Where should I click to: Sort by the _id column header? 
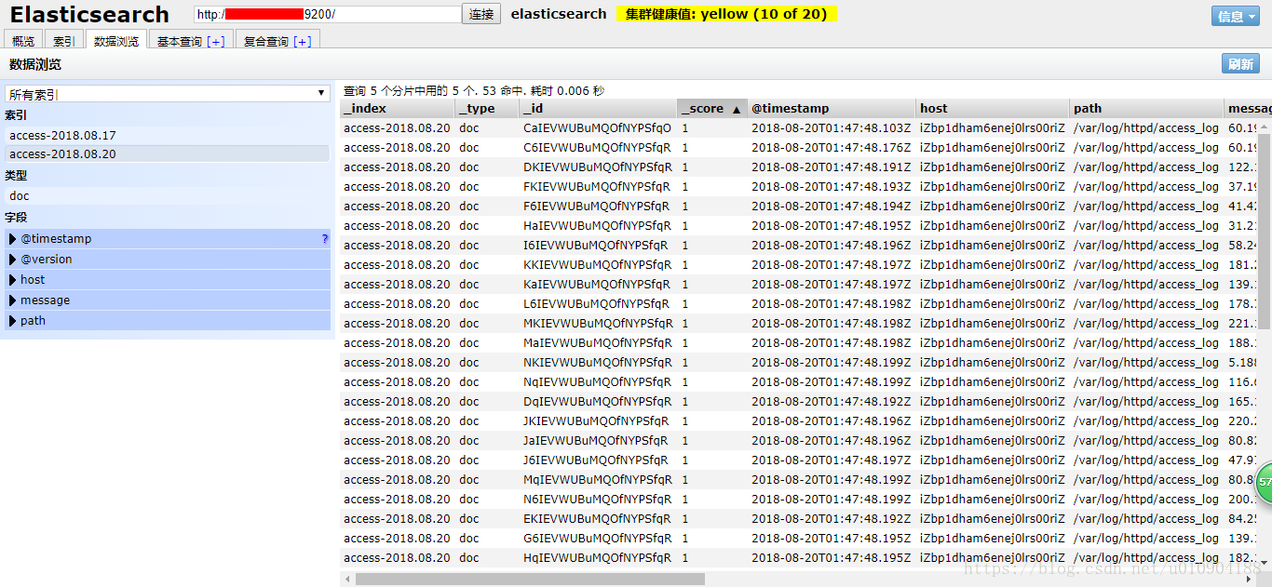click(598, 108)
